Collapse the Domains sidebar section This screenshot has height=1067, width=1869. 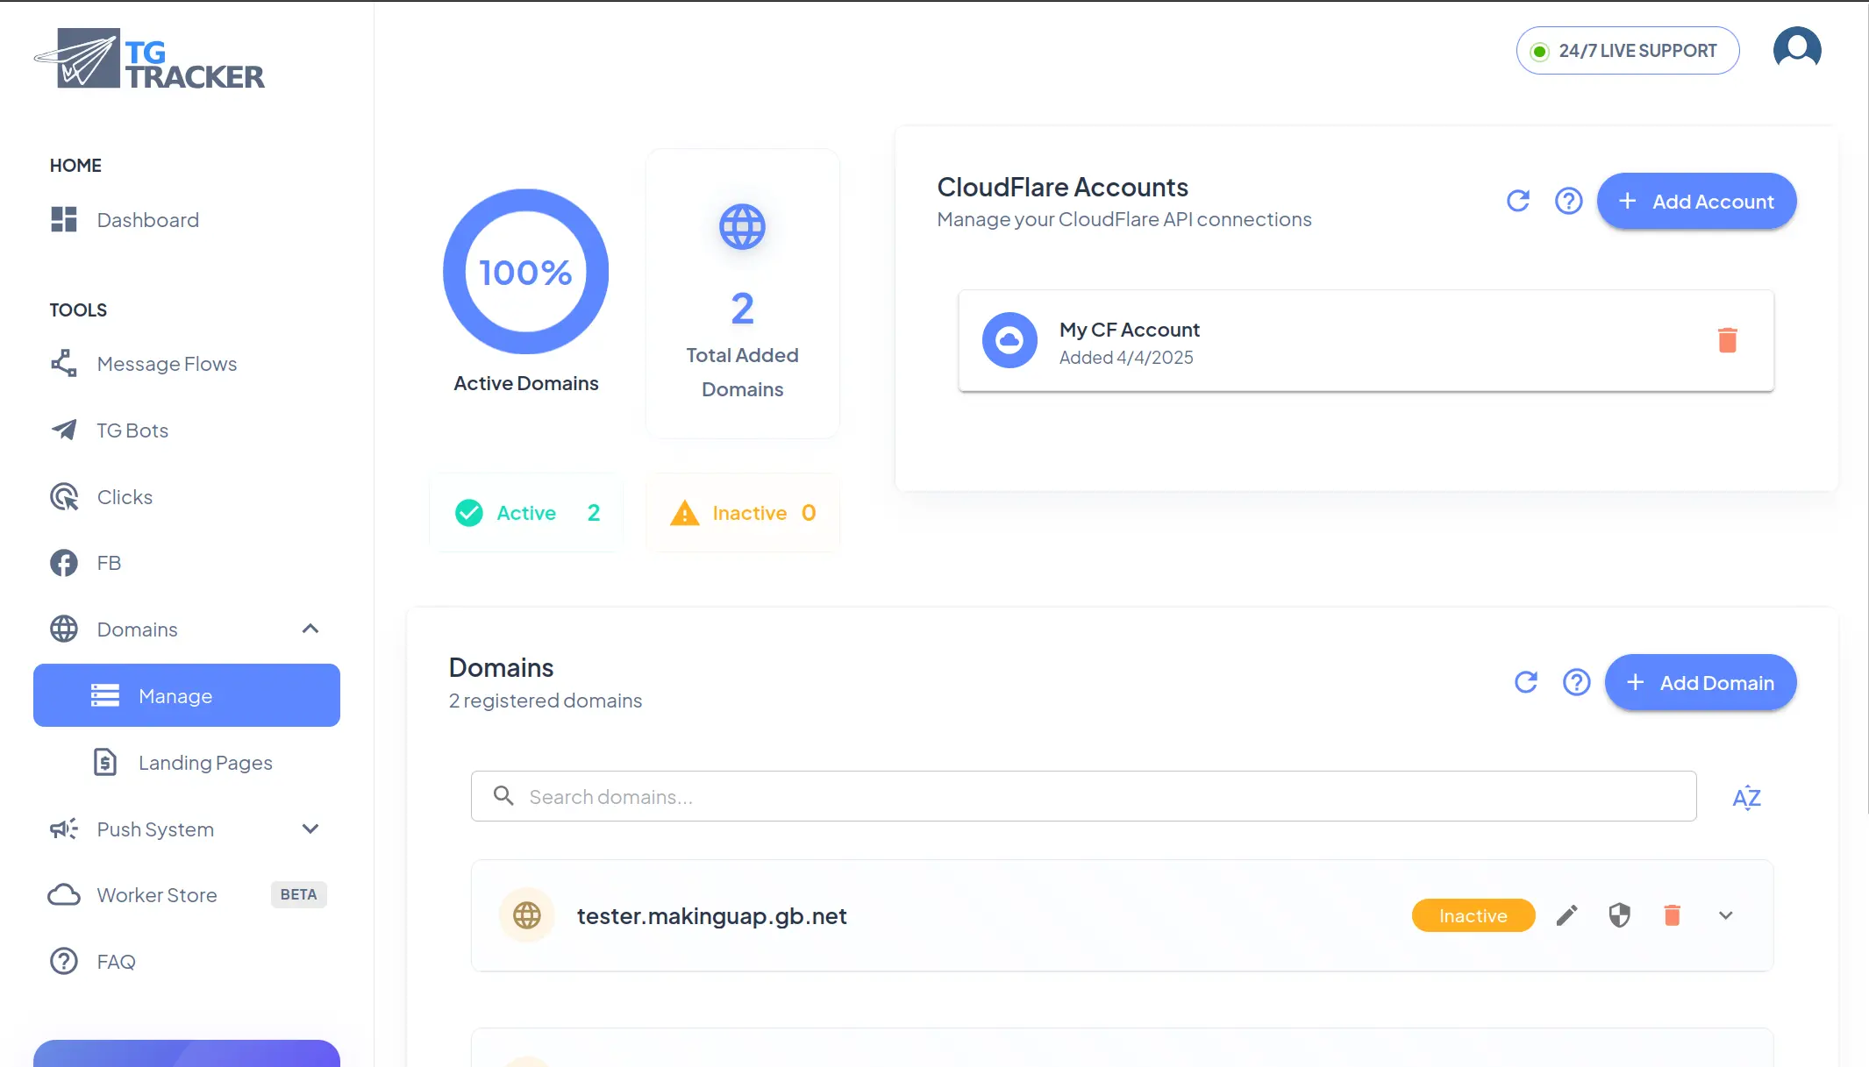[x=310, y=629]
